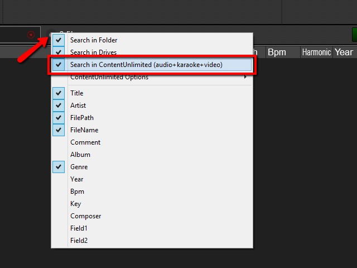357x268 pixels.
Task: Sort browser by Year column header
Action: [345, 52]
